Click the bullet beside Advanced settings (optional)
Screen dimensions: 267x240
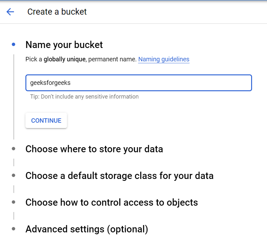[x=13, y=229]
